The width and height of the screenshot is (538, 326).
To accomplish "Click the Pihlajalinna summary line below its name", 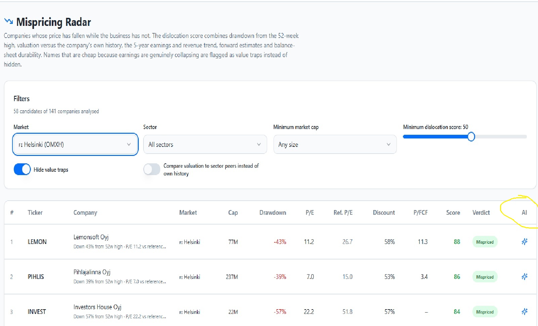I will [x=120, y=282].
